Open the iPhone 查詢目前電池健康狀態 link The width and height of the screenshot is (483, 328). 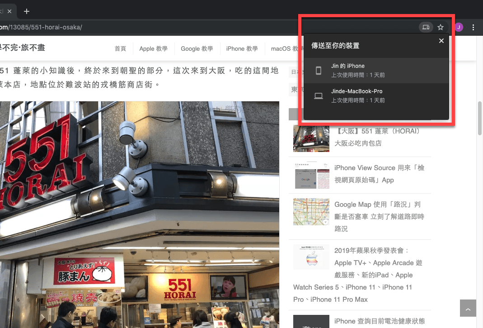[x=380, y=321]
